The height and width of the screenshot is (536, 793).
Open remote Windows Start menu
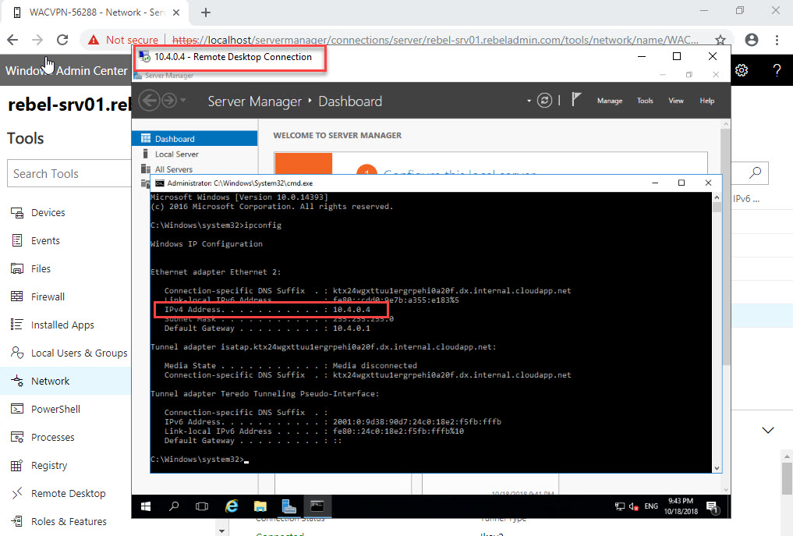pos(146,506)
